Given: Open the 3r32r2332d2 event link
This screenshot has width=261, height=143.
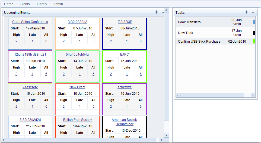Looking at the screenshot, I should 77,22.
